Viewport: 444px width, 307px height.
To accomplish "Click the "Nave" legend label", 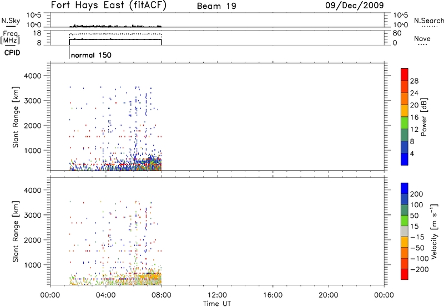I will click(422, 38).
